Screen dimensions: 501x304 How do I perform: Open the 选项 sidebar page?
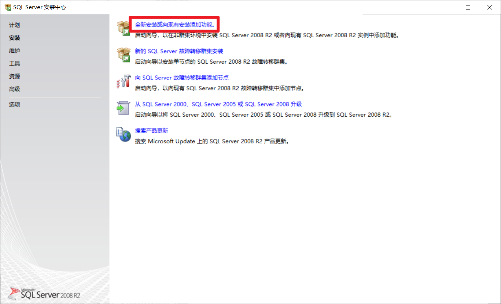pyautogui.click(x=15, y=105)
